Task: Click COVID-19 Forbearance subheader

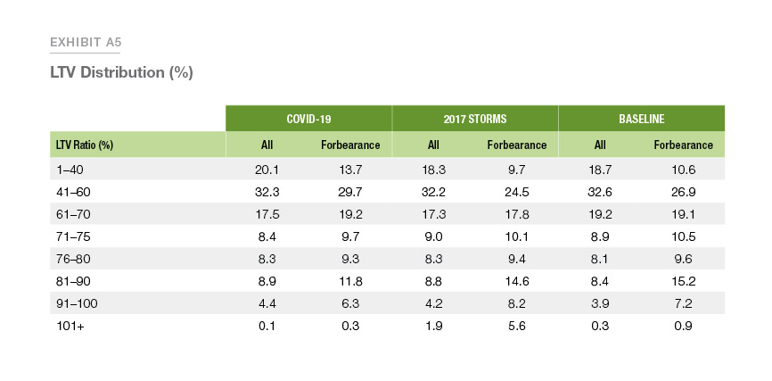Action: (x=350, y=145)
